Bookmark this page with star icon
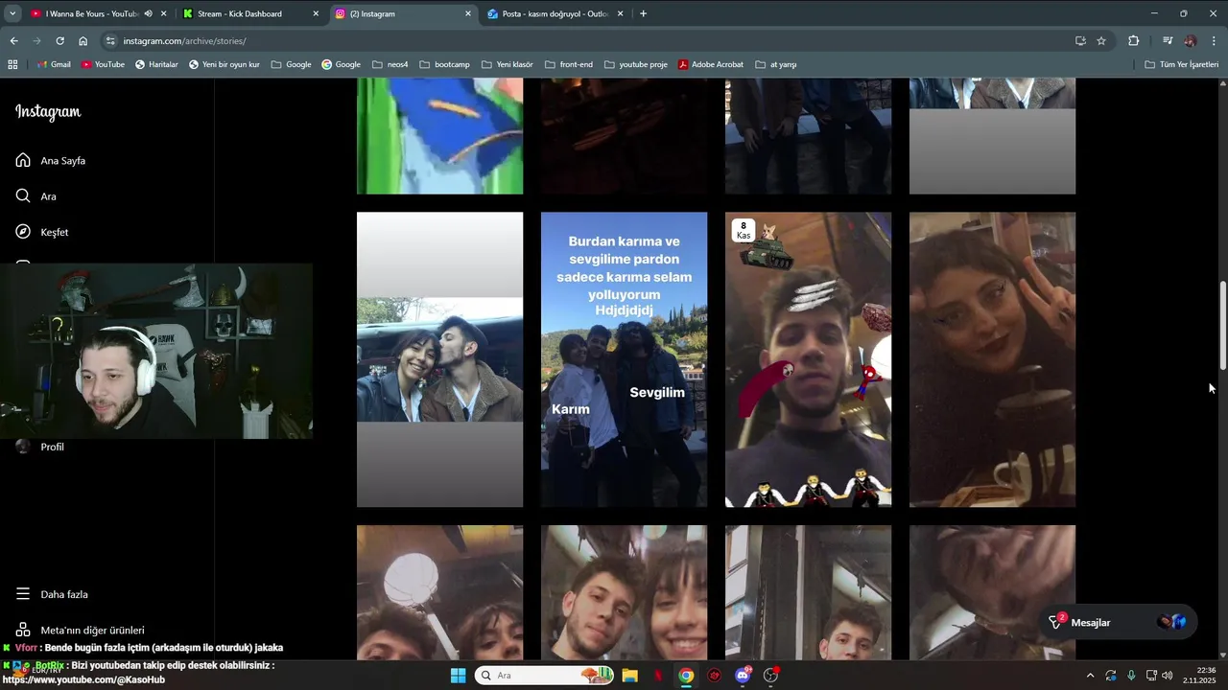This screenshot has height=690, width=1228. point(1101,41)
